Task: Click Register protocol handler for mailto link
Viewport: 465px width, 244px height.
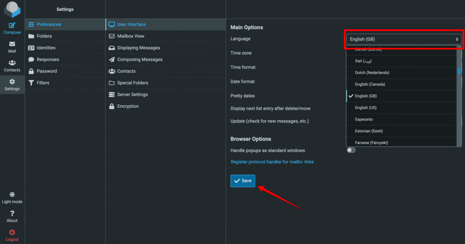Action: [272, 162]
